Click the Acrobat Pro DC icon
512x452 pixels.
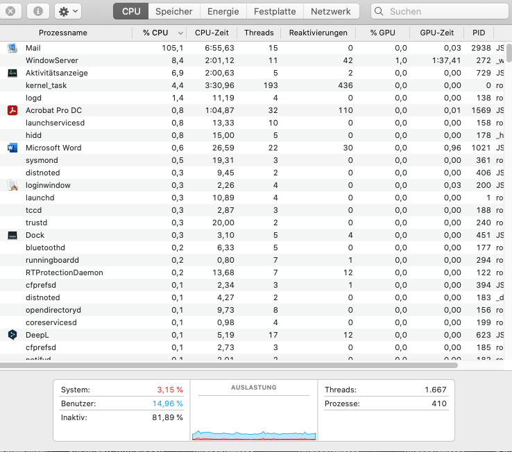click(12, 110)
